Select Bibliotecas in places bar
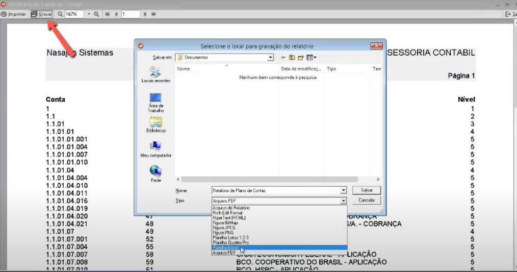This screenshot has height=272, width=517. click(156, 125)
